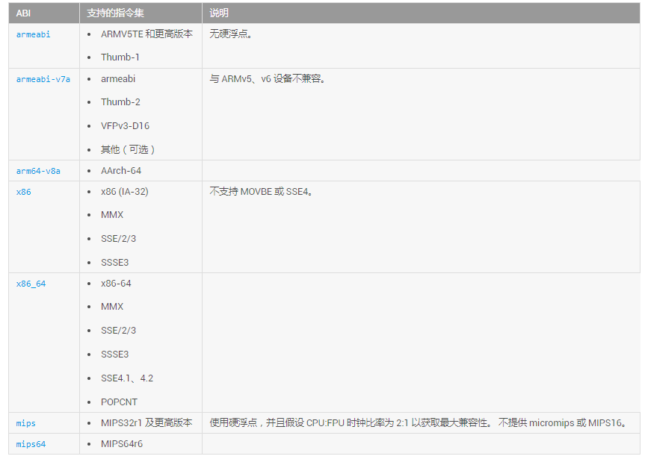Click SSSE3 in the x86_64 row

click(115, 355)
